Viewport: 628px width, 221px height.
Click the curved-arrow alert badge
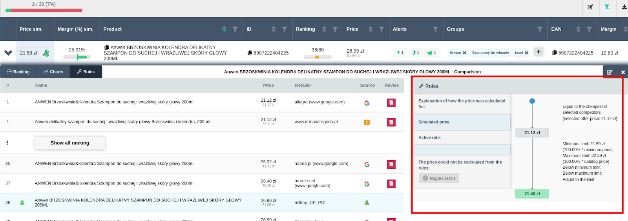tap(416, 53)
